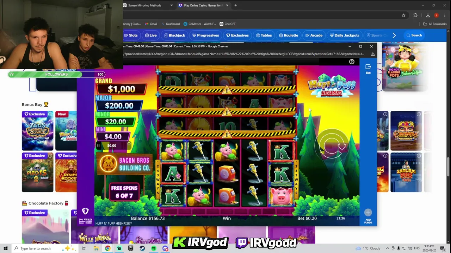
Task: Open Chrome downloads icon
Action: tap(428, 15)
